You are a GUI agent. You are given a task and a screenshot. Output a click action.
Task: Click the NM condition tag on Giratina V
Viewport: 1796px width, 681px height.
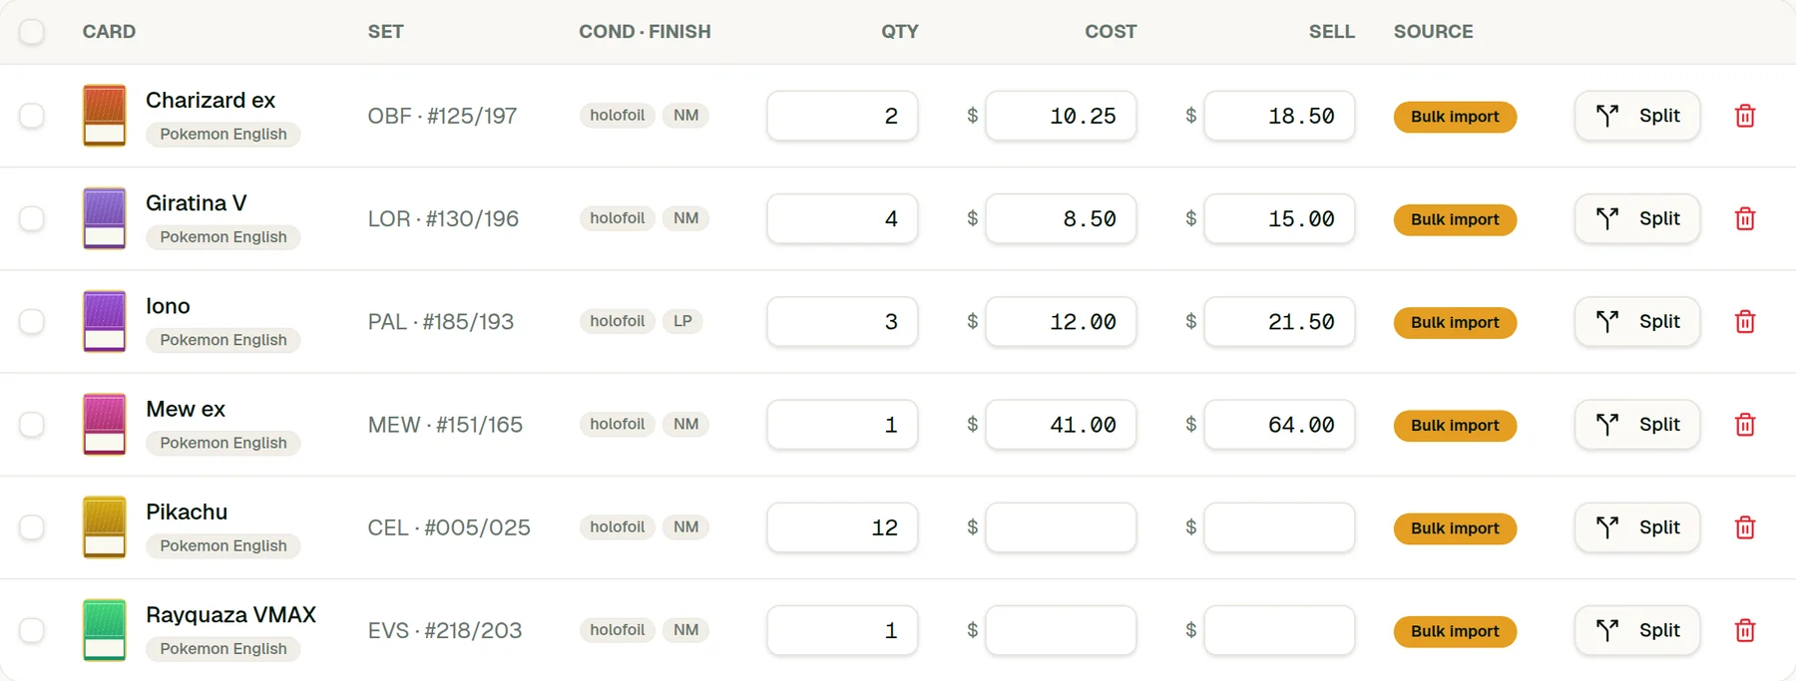[685, 218]
